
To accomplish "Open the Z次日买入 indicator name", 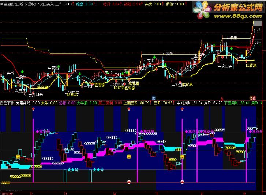I will click(45, 4).
